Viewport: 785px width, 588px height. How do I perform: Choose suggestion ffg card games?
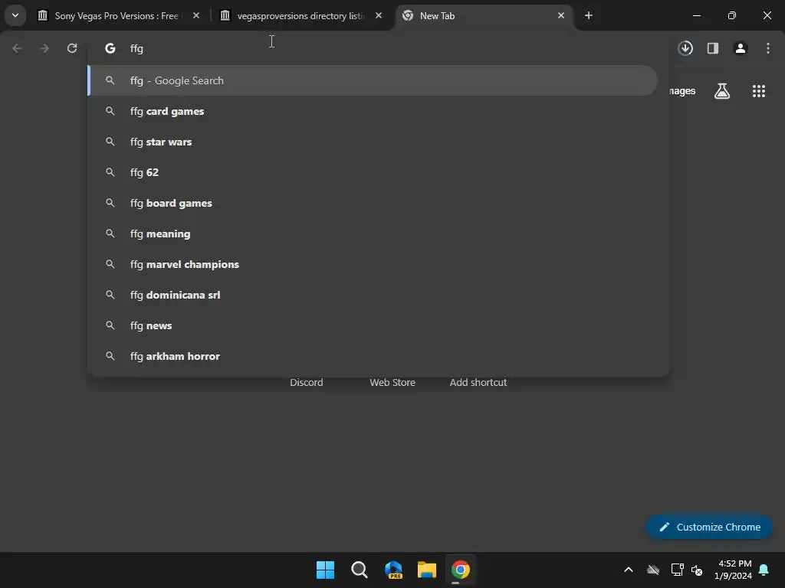(373, 111)
